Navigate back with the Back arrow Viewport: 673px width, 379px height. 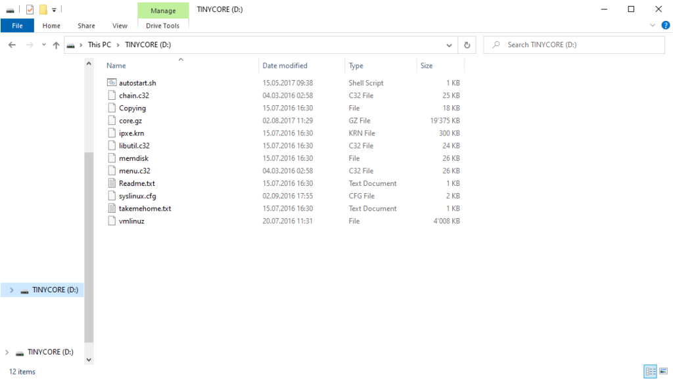pos(12,45)
